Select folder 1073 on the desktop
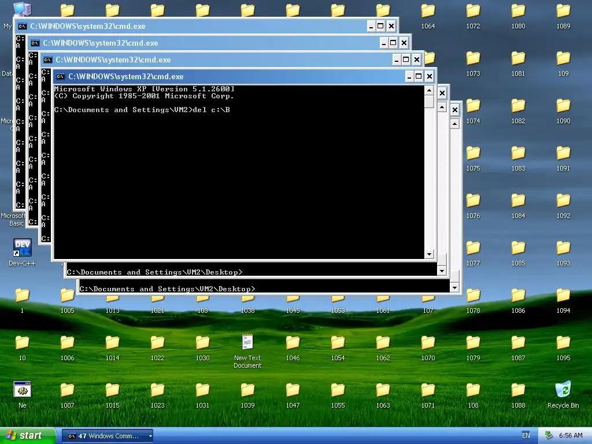The height and width of the screenshot is (444, 592). [x=473, y=64]
